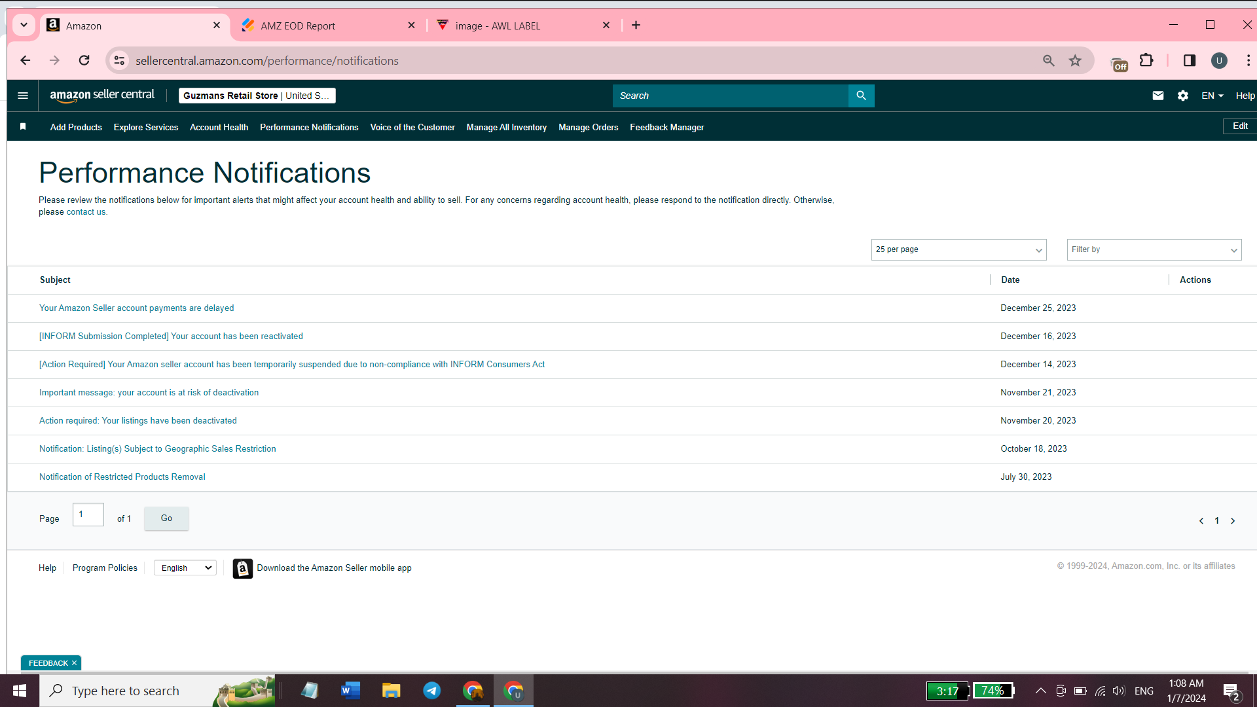Bookmark this page with the star icon
This screenshot has height=707, width=1257.
1075,60
